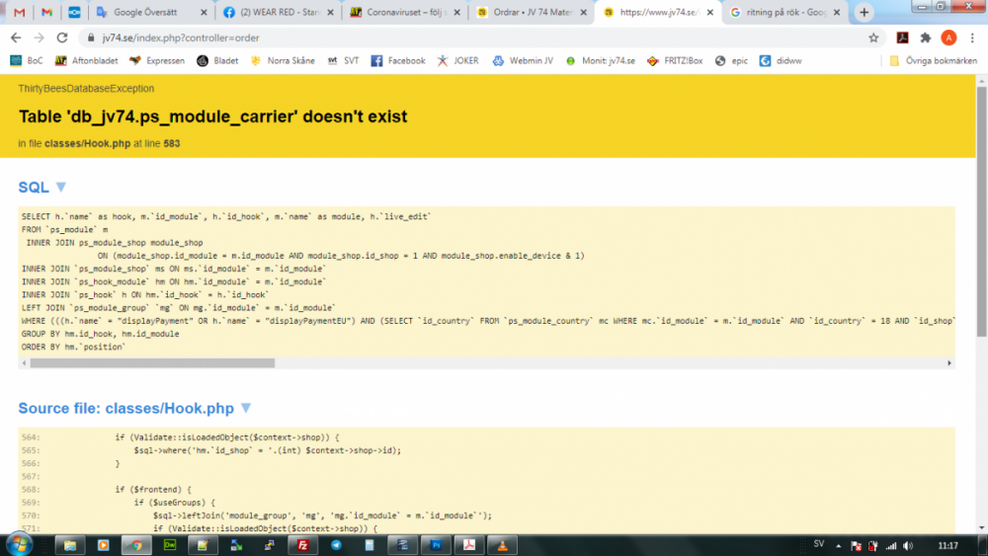Reload the jv74.se page
This screenshot has height=556, width=988.
(x=61, y=38)
